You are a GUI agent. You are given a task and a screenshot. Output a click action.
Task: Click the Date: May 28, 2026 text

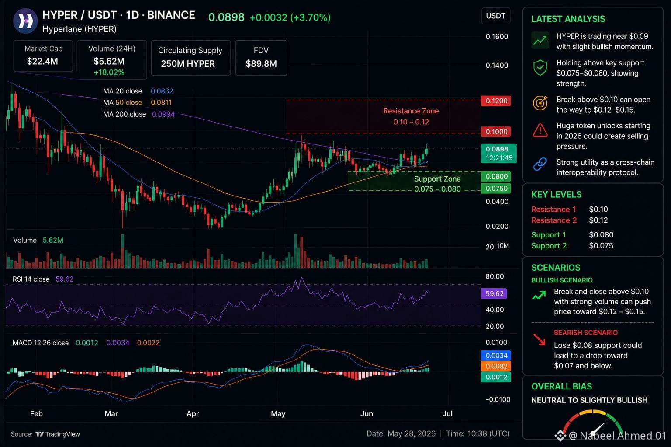pyautogui.click(x=401, y=433)
